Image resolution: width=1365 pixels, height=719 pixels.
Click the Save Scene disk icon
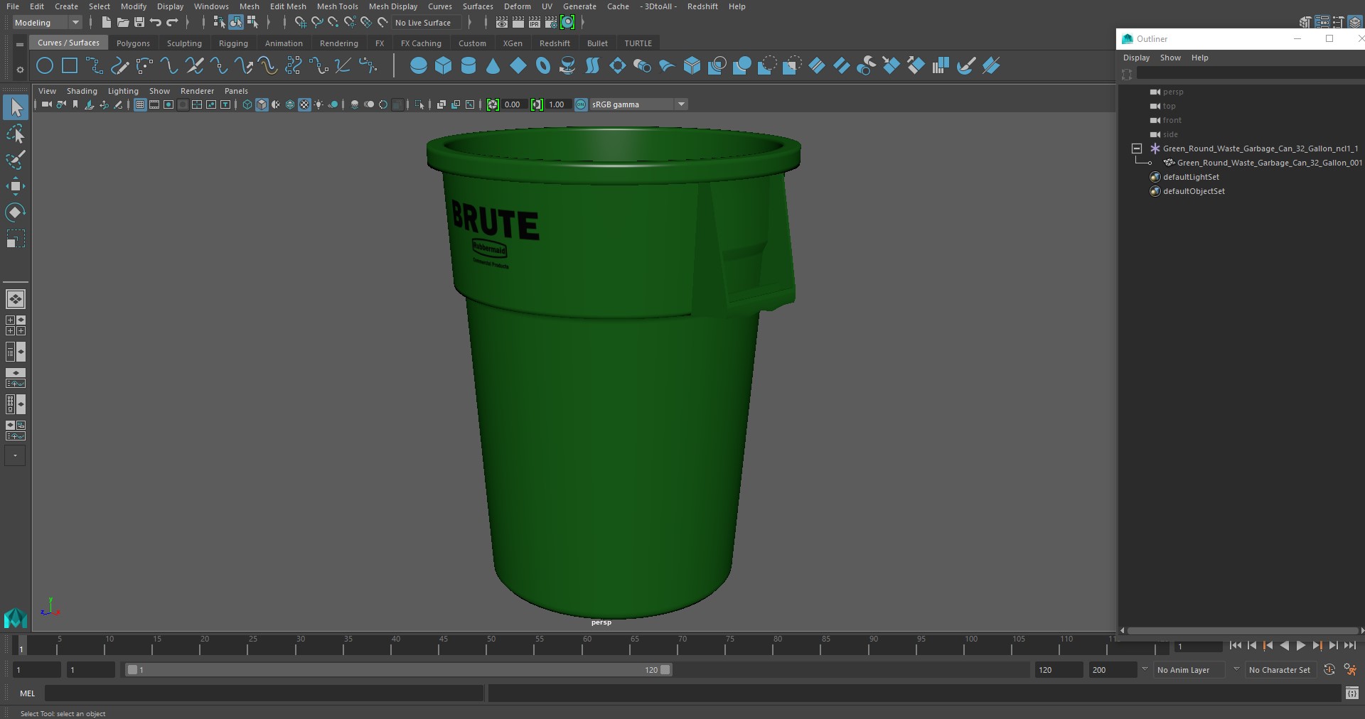pyautogui.click(x=139, y=23)
